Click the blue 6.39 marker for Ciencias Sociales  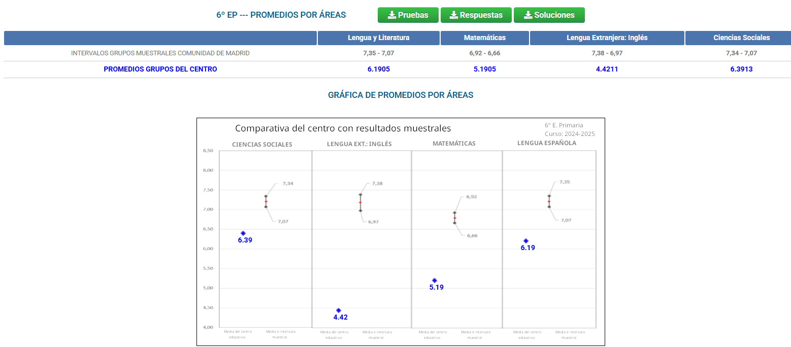click(x=243, y=233)
